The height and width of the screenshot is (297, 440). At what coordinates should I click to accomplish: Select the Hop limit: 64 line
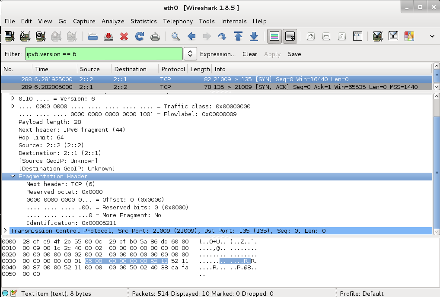41,138
